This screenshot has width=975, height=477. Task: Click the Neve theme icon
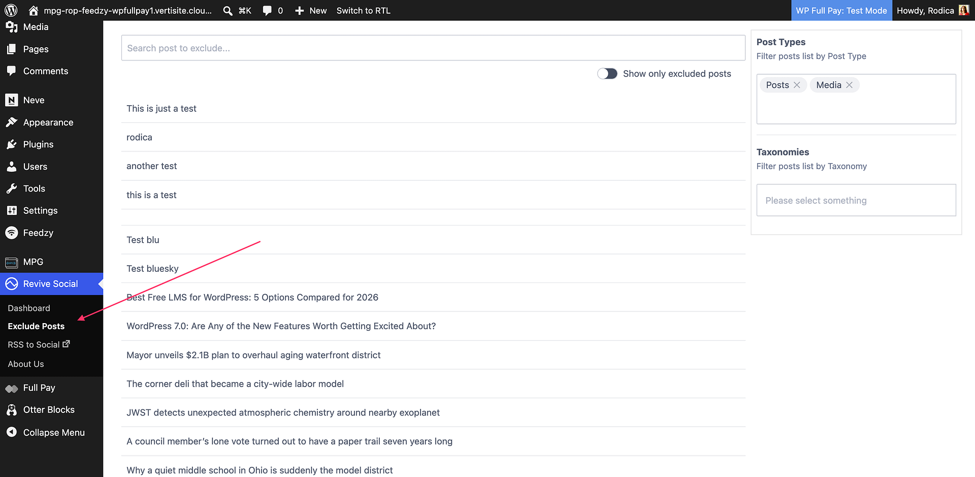click(x=12, y=100)
